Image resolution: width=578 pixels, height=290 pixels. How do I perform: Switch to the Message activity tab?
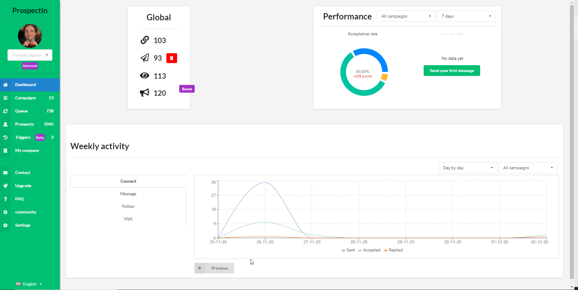pos(128,194)
